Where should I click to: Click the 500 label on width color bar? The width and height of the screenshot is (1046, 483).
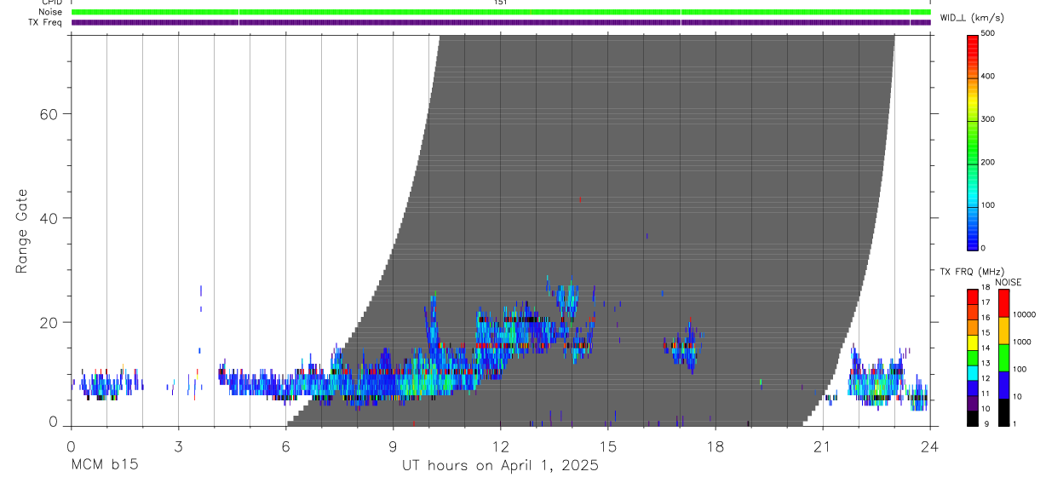click(988, 34)
